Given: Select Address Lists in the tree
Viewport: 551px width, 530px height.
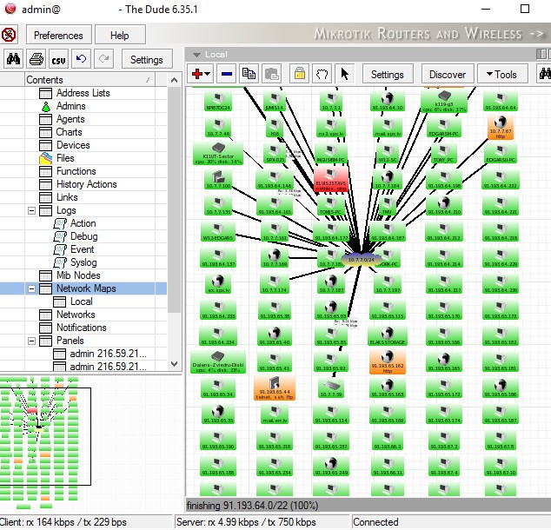Looking at the screenshot, I should pos(83,93).
